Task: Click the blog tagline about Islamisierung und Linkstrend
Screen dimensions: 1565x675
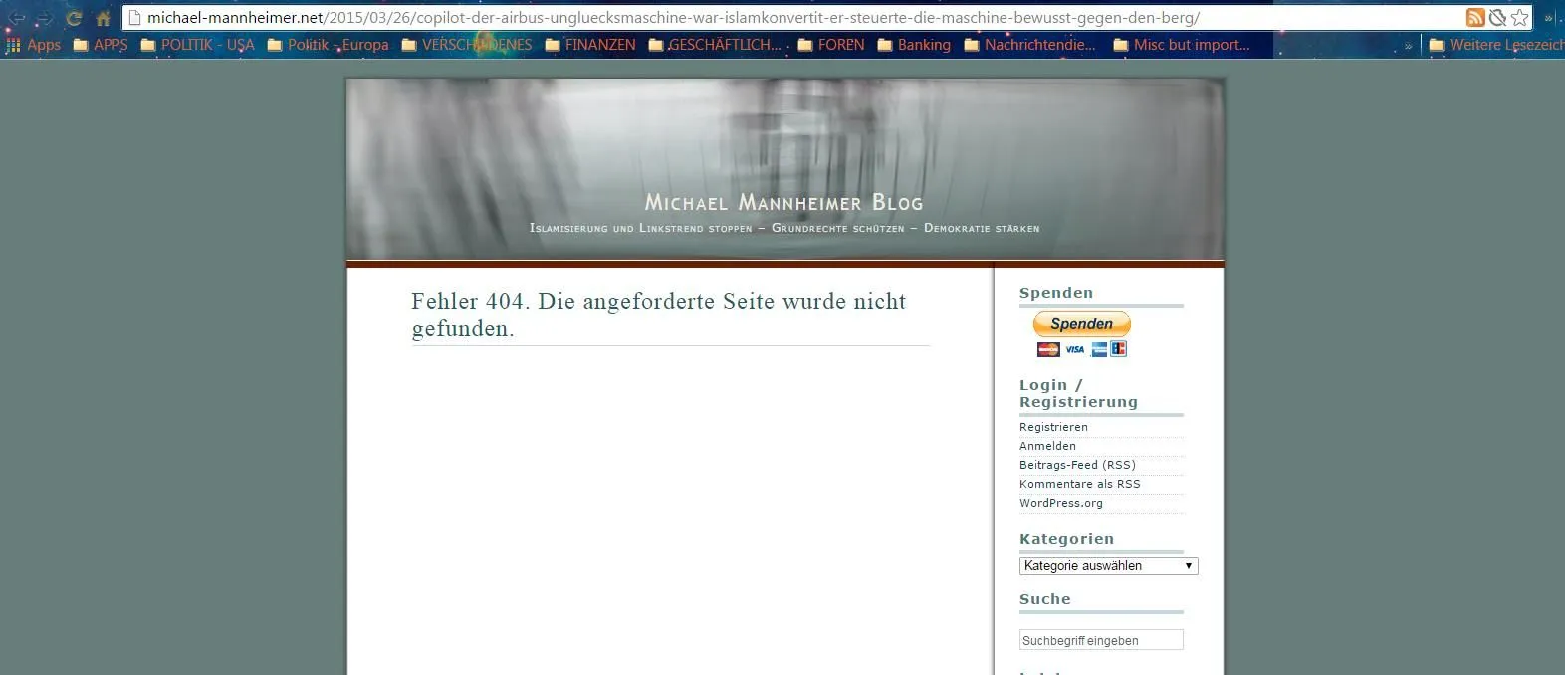Action: pos(784,228)
